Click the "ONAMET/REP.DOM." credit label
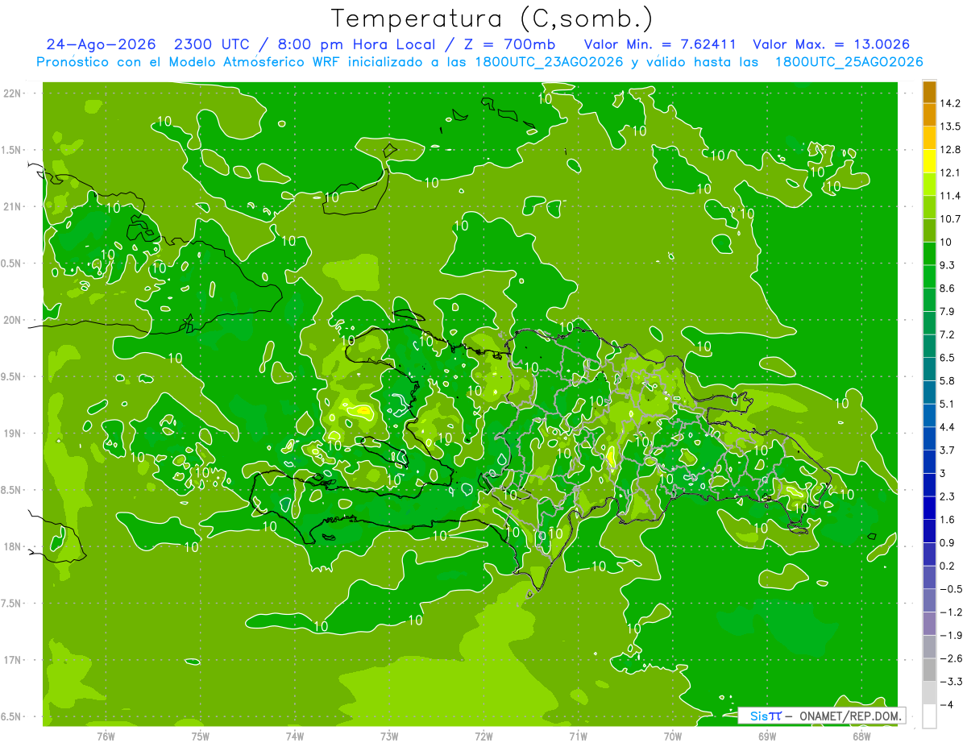 [850, 716]
